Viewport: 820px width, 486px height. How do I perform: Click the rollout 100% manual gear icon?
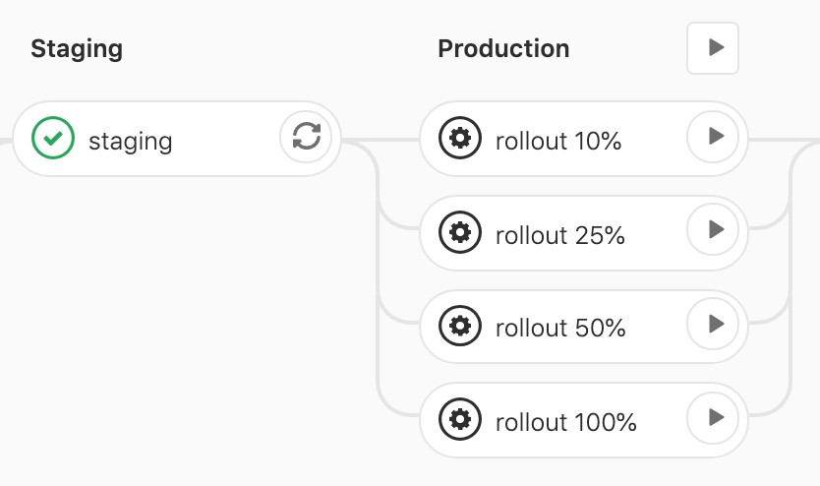(x=460, y=420)
